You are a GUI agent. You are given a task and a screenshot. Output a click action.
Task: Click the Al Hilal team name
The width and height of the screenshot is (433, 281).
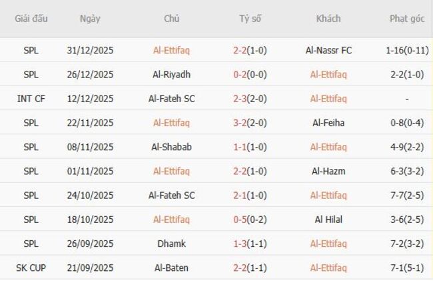(x=328, y=220)
